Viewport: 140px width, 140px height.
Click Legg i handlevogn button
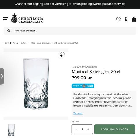coord(115,129)
